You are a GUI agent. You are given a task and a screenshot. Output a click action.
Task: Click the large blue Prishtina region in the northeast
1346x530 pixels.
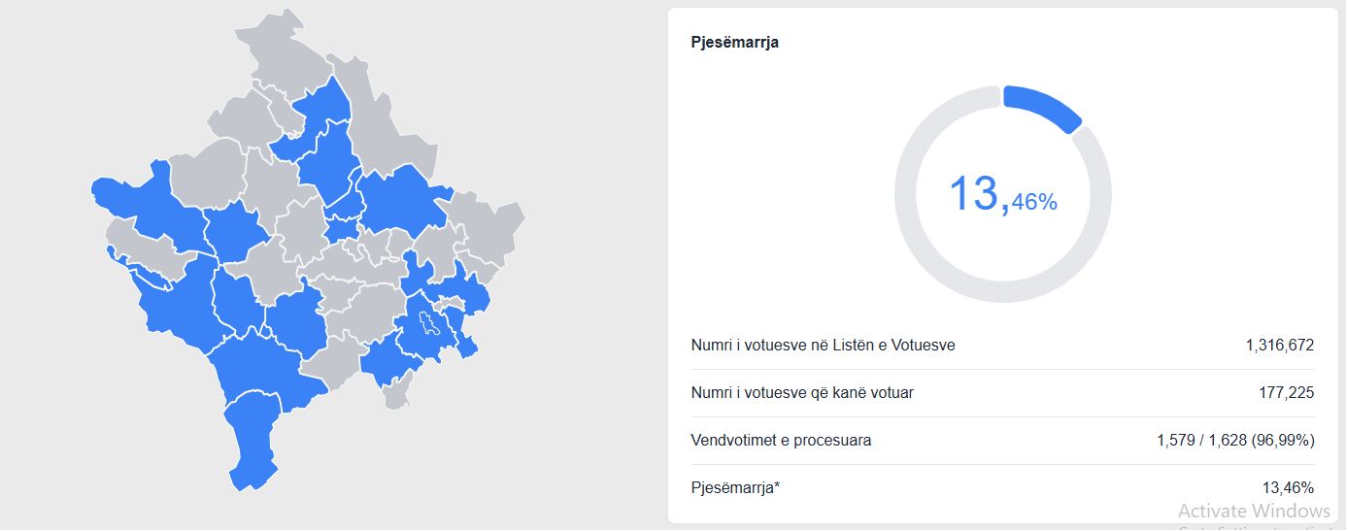click(x=398, y=199)
